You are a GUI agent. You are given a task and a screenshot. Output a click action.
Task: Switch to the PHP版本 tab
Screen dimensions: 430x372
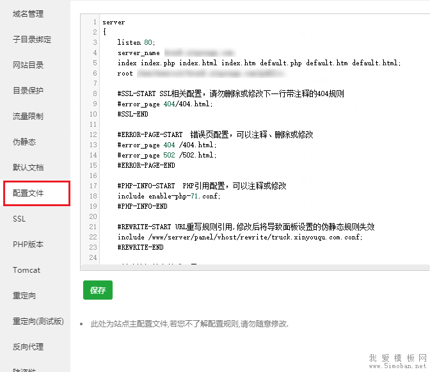click(x=28, y=245)
